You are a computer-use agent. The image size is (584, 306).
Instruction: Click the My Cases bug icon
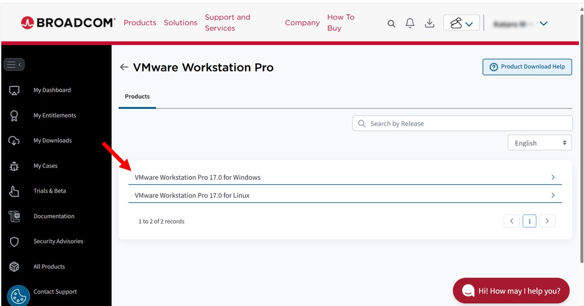coord(14,166)
